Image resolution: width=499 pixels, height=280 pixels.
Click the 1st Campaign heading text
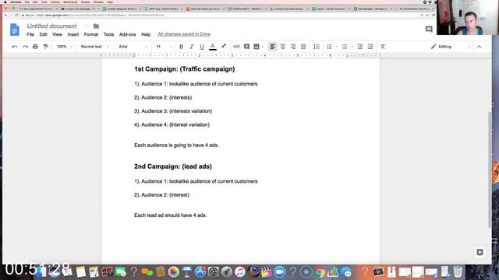tap(185, 69)
